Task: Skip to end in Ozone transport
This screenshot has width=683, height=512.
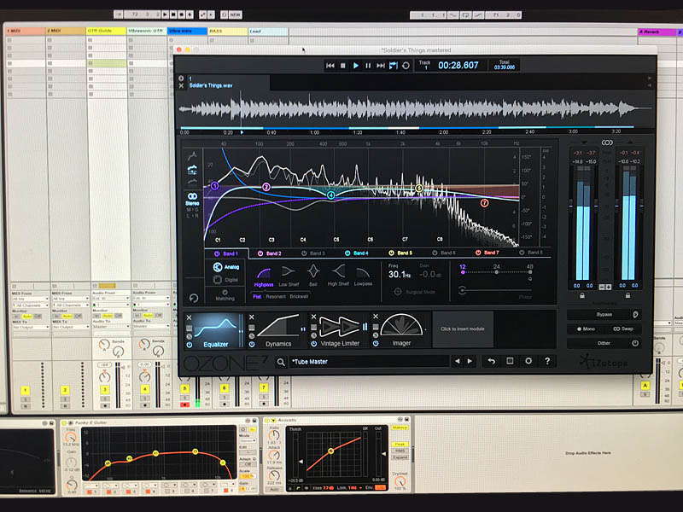Action: (x=381, y=66)
